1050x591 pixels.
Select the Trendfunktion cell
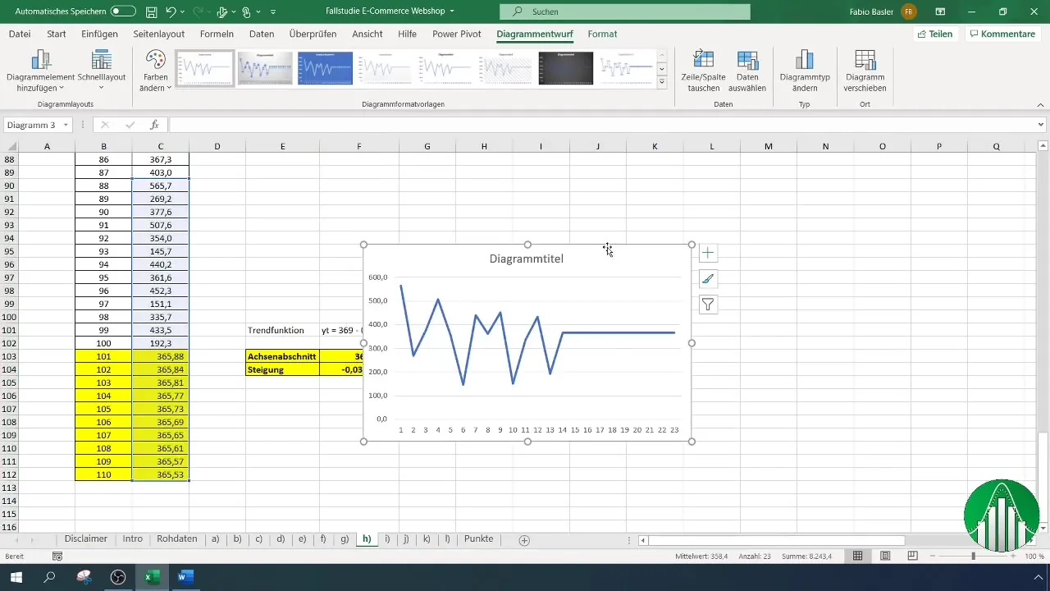tap(282, 330)
